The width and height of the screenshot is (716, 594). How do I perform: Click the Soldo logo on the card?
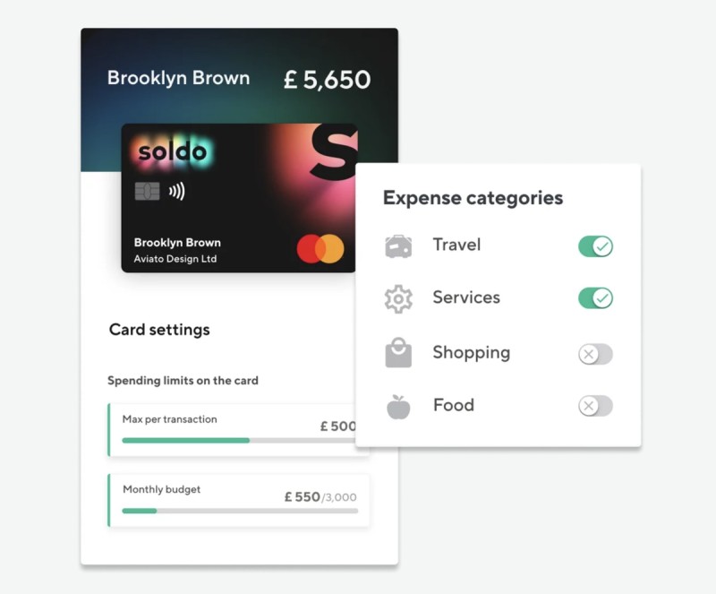tap(173, 151)
